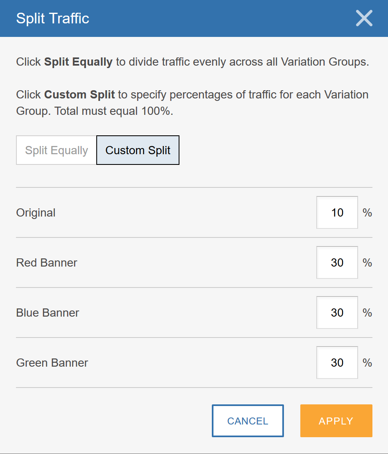The image size is (388, 454).
Task: Select the Blue Banner percentage value
Action: [337, 313]
